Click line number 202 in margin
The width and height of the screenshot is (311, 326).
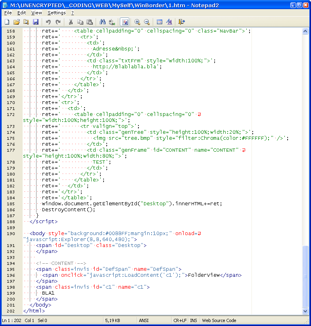(x=11, y=311)
